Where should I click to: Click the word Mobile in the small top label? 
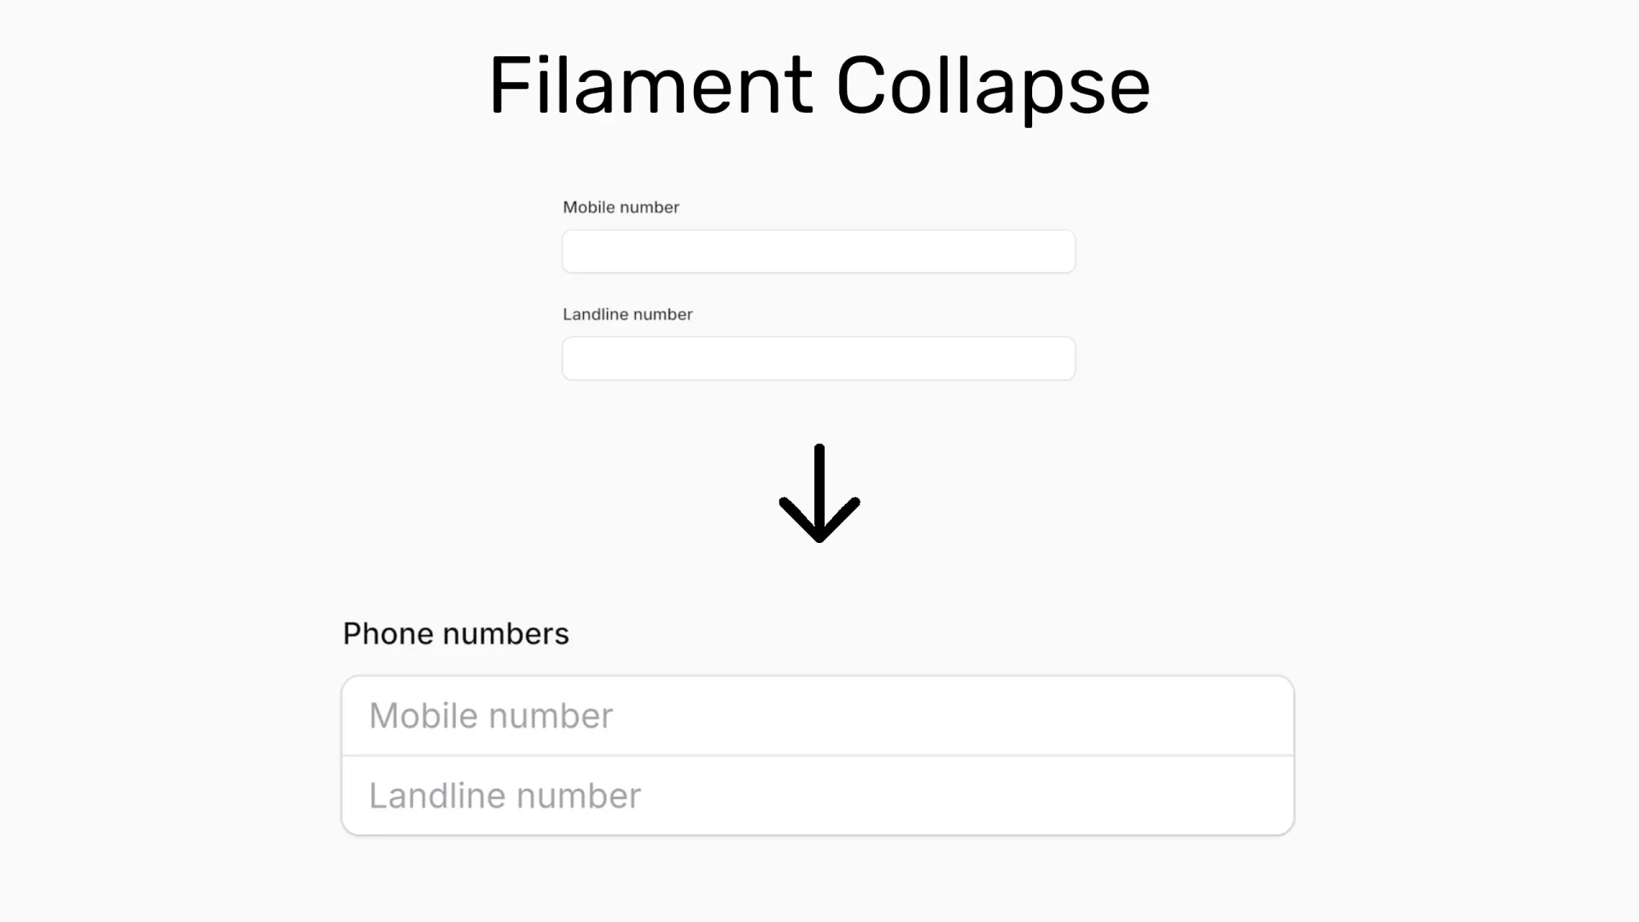(x=588, y=207)
